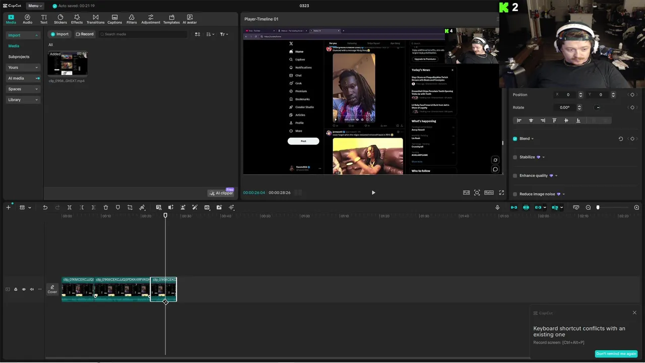Open the sort dropdown in media panel
Image resolution: width=645 pixels, height=363 pixels.
(x=211, y=34)
